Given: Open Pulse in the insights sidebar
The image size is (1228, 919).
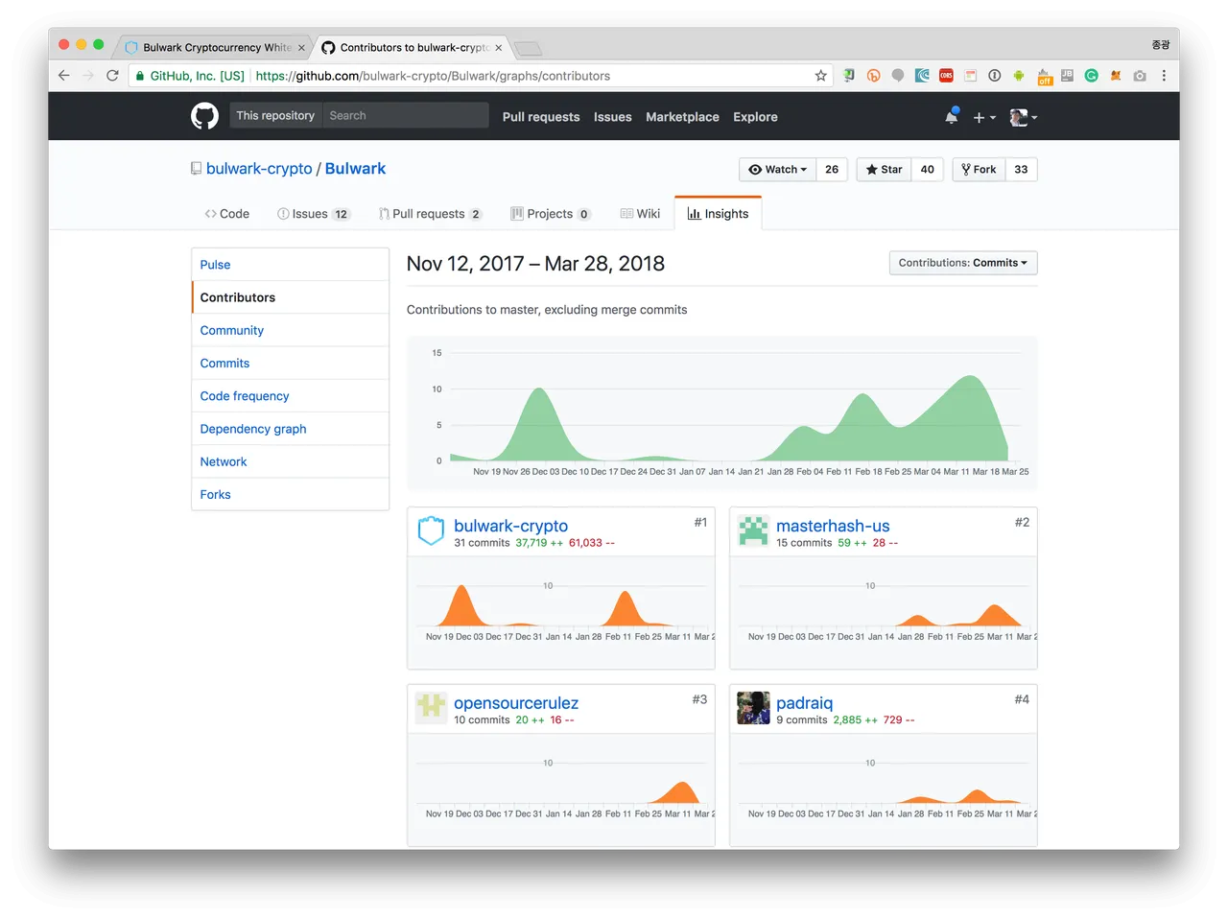Looking at the screenshot, I should (x=291, y=265).
